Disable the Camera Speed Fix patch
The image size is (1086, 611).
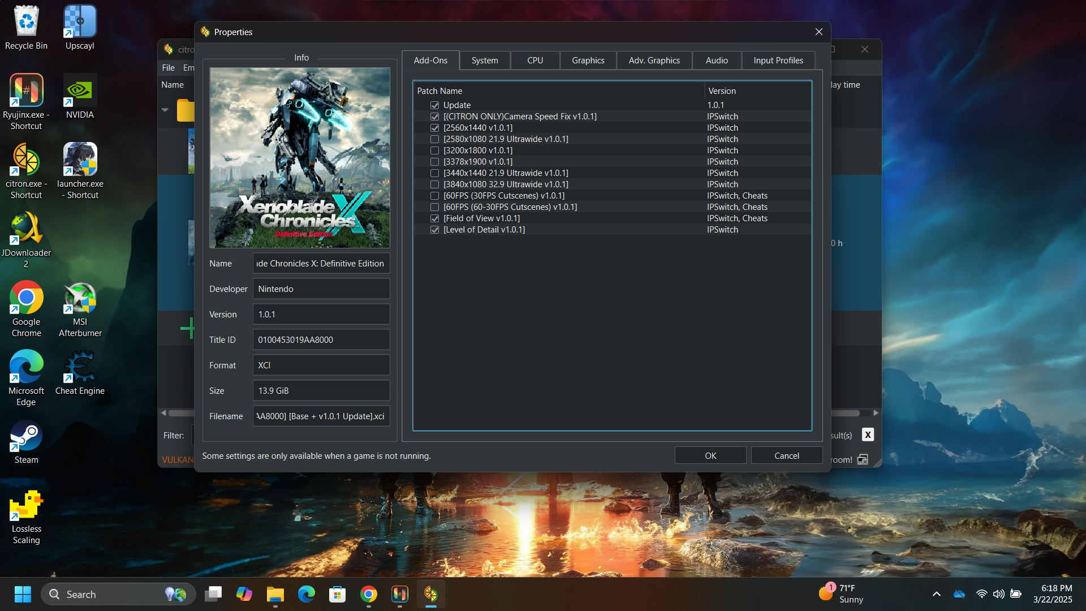click(434, 117)
